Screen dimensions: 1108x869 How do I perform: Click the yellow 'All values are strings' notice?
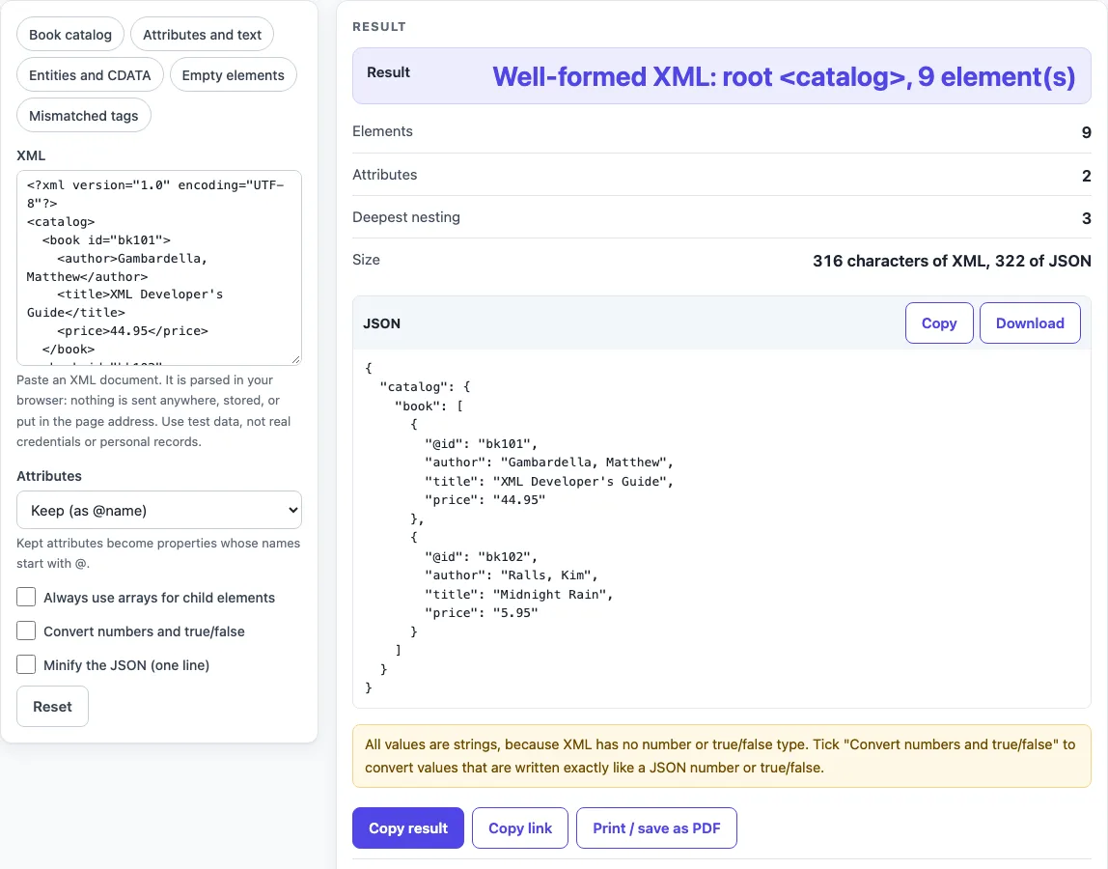(722, 756)
